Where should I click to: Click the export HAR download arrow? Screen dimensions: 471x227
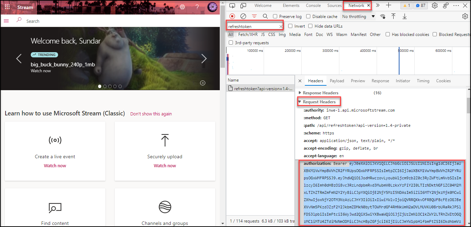(404, 16)
